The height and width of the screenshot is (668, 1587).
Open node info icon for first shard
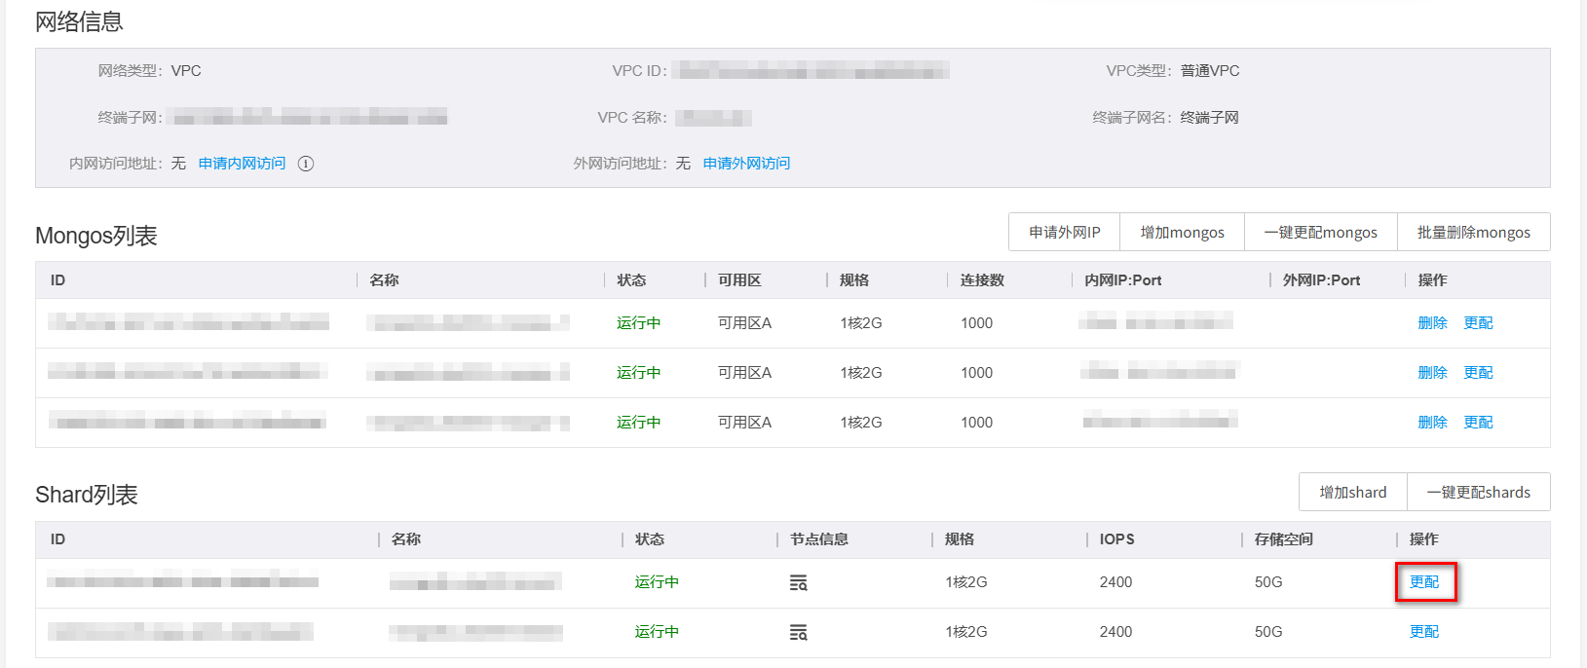tap(798, 583)
